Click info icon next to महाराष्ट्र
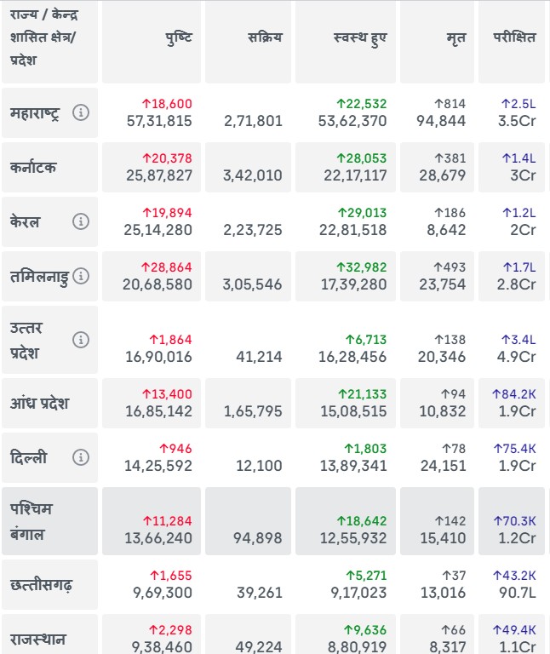 pyautogui.click(x=81, y=112)
